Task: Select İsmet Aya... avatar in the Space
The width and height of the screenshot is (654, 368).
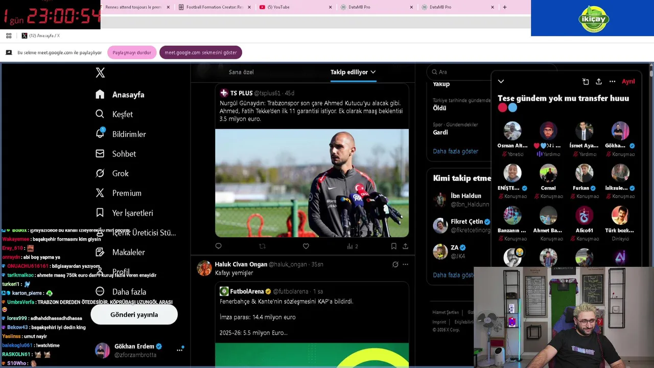Action: 584,131
